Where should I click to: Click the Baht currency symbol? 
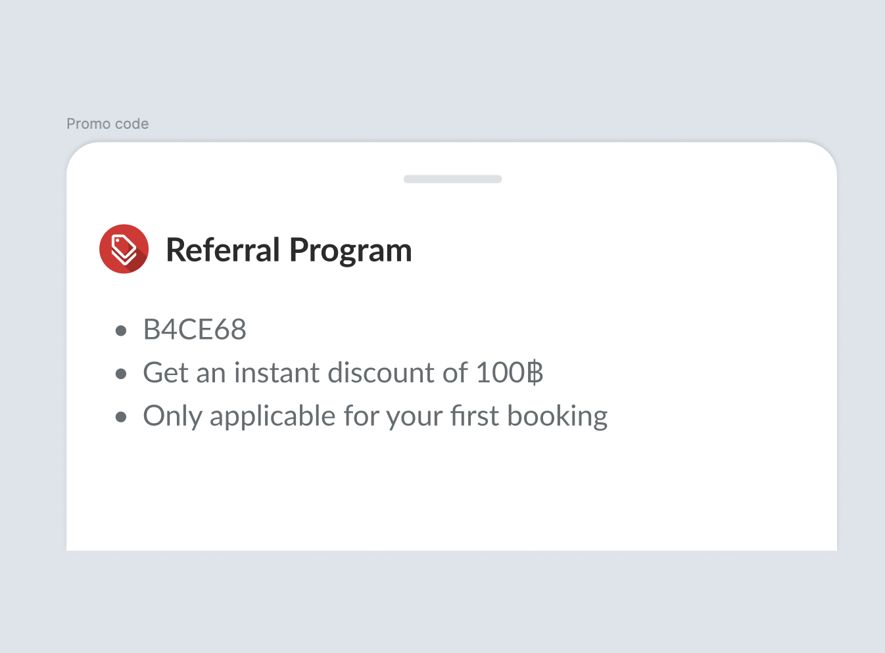pyautogui.click(x=535, y=373)
